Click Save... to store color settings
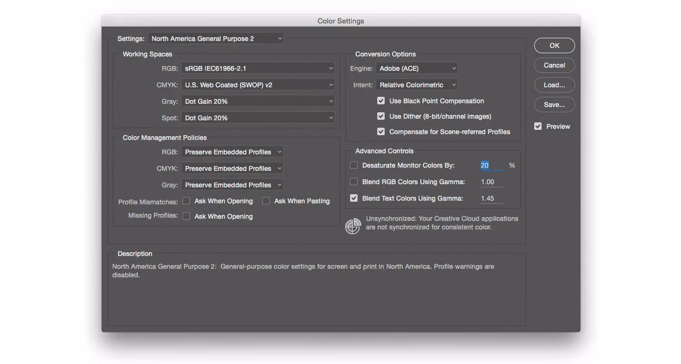This screenshot has height=364, width=681. click(x=554, y=105)
